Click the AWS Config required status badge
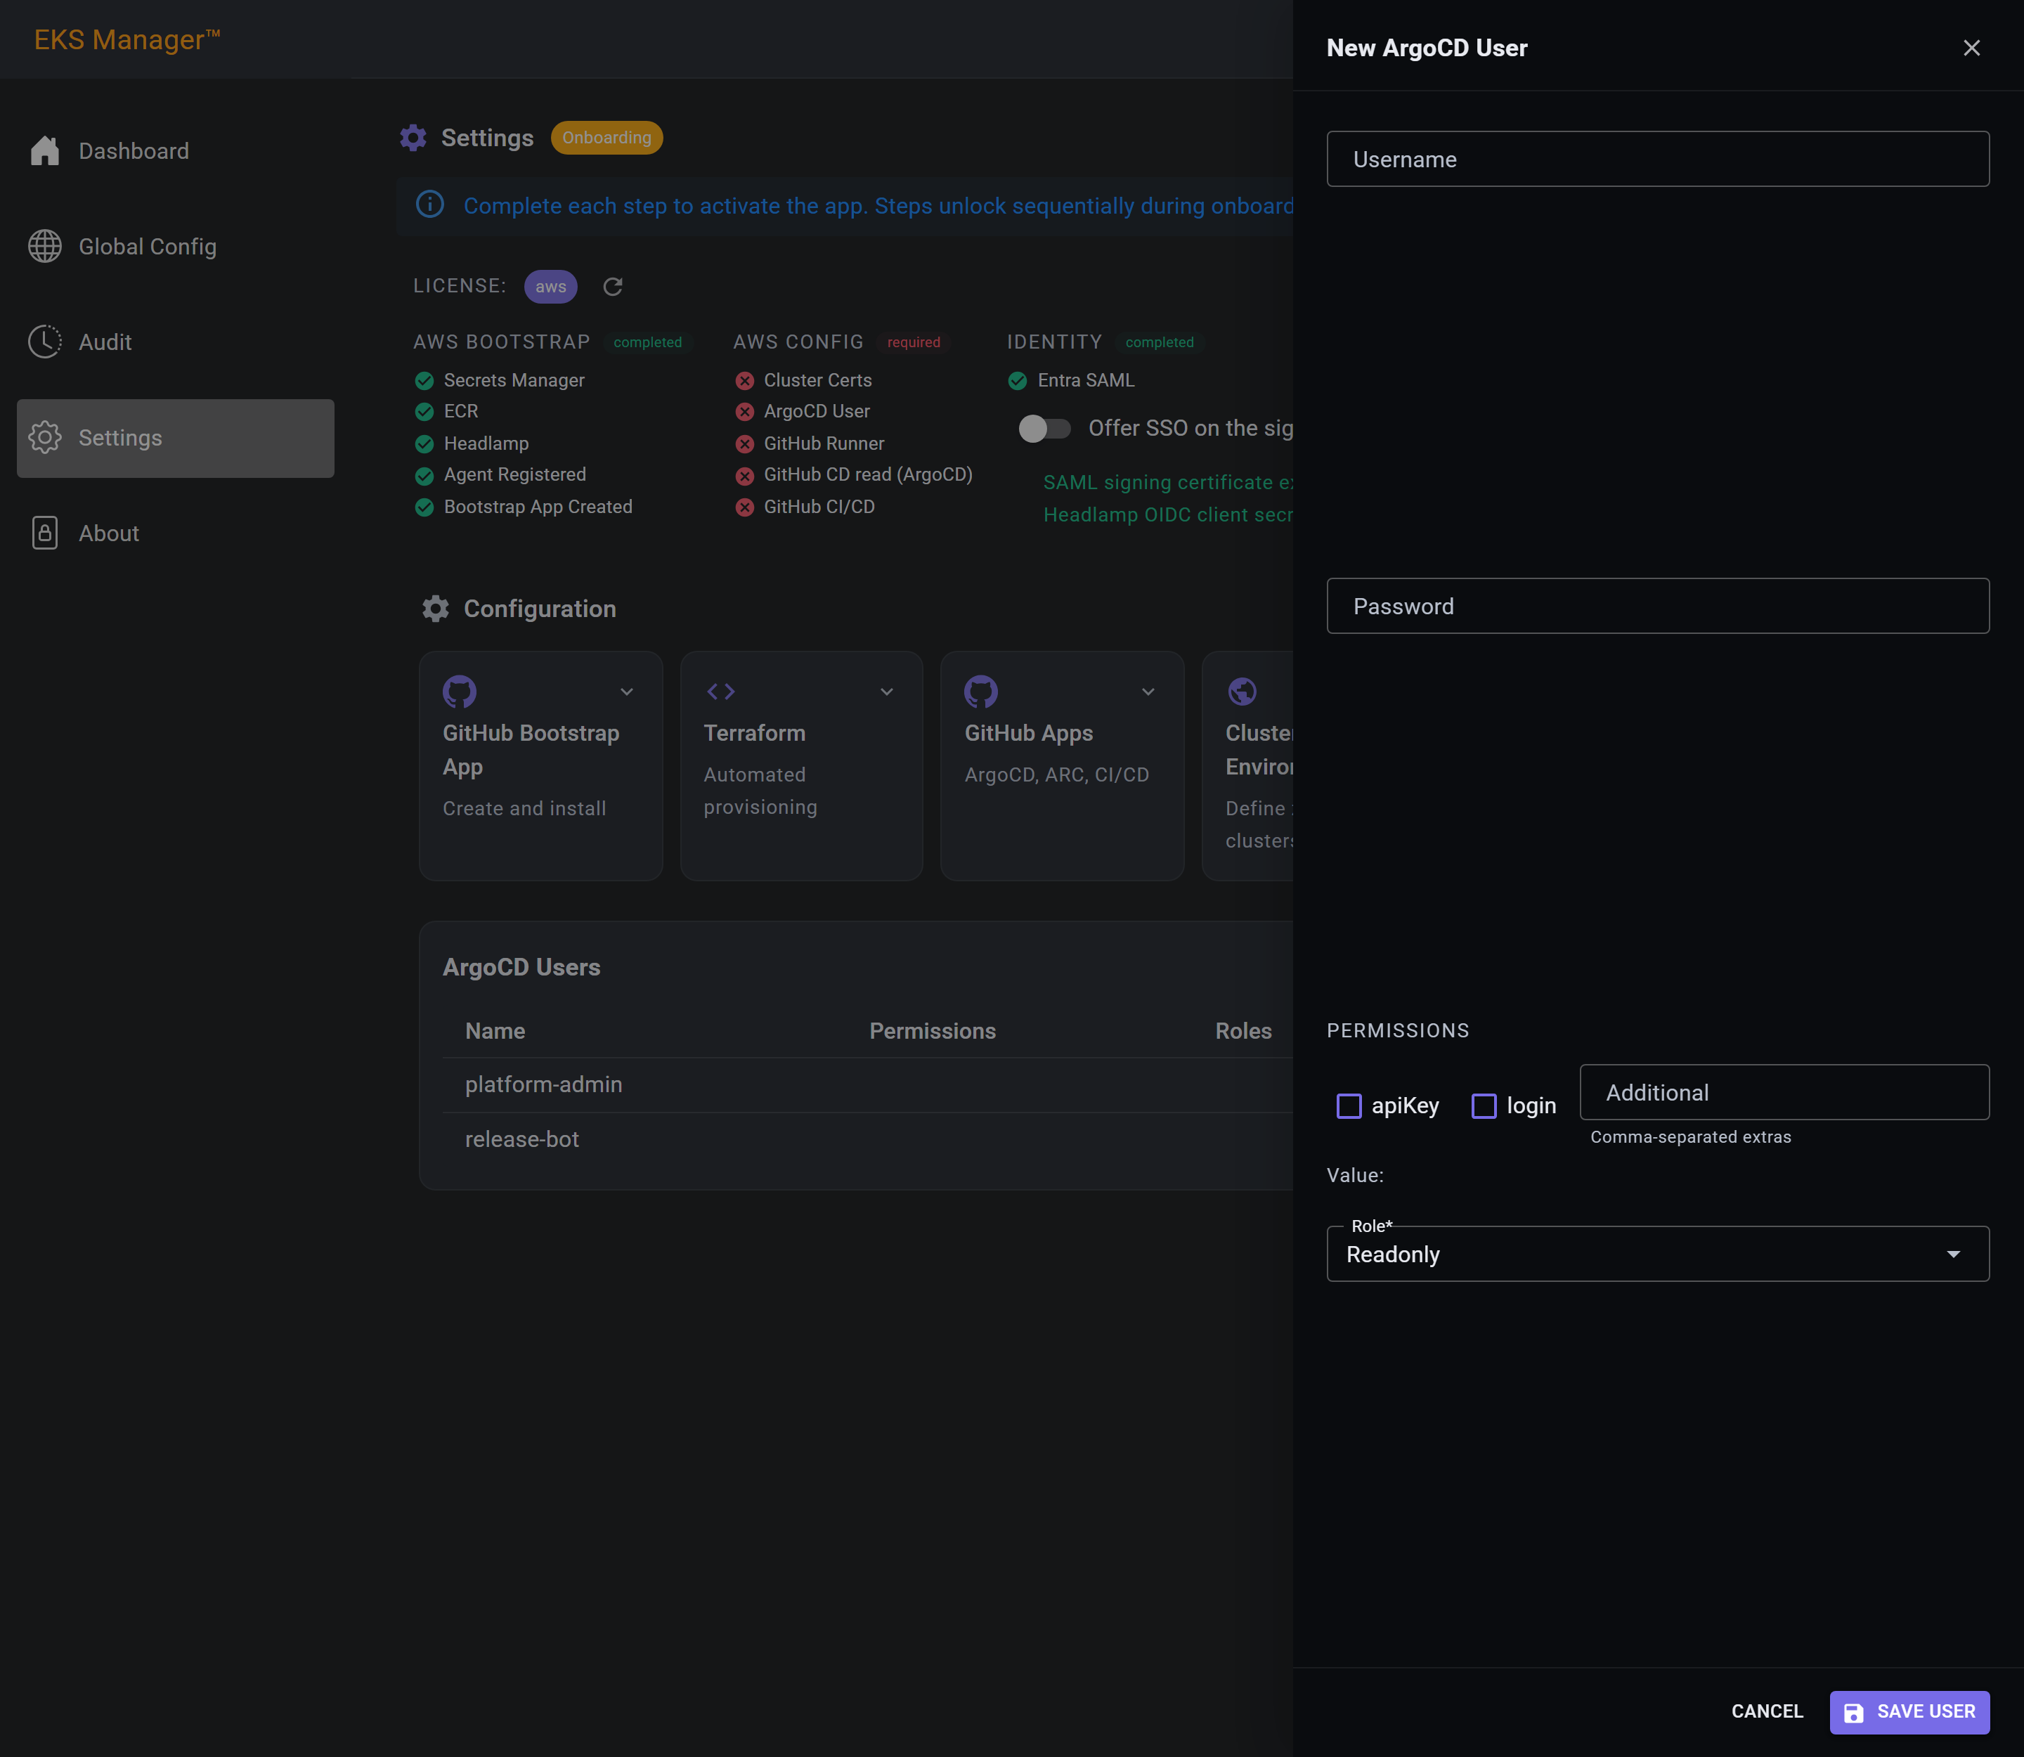 914,342
